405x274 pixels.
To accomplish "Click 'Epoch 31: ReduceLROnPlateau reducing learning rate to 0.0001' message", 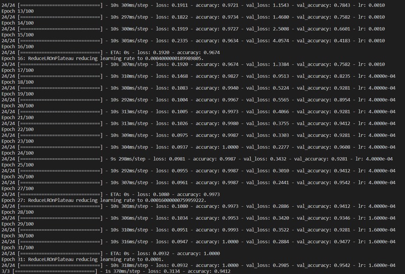I will tap(82, 259).
